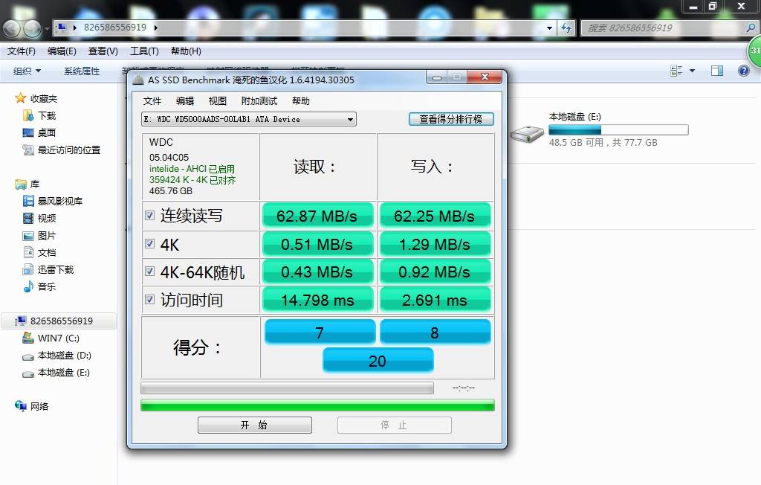Click inside the 搜索 826586556919 search field
This screenshot has width=761, height=485.
(x=661, y=28)
